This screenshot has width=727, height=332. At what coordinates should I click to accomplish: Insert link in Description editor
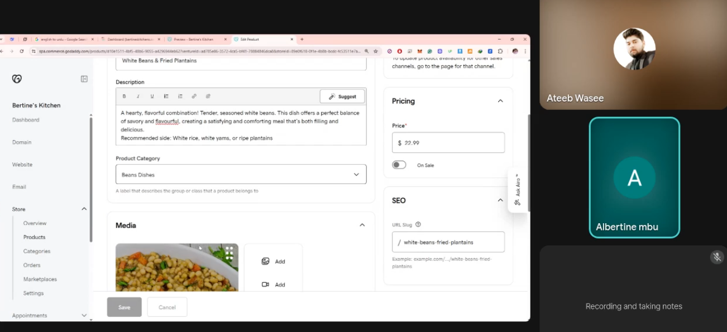pos(194,97)
